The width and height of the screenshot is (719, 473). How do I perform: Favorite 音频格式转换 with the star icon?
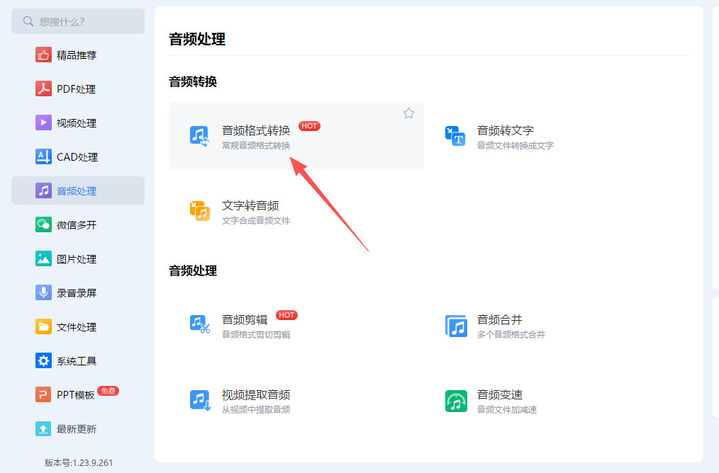[408, 113]
